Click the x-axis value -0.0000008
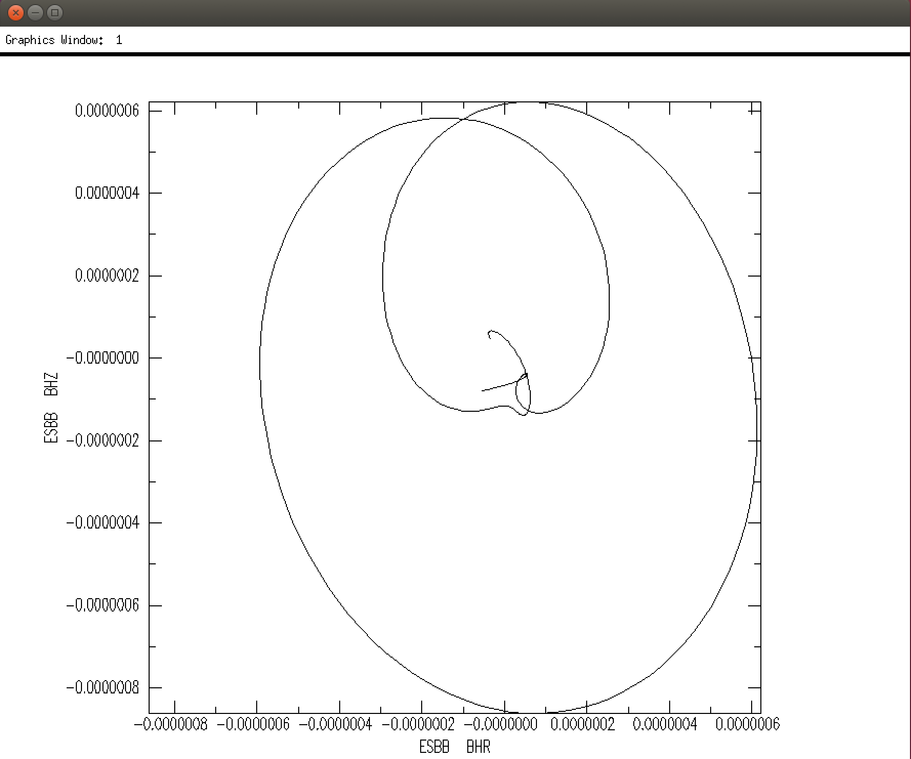Image resolution: width=911 pixels, height=759 pixels. (x=171, y=724)
